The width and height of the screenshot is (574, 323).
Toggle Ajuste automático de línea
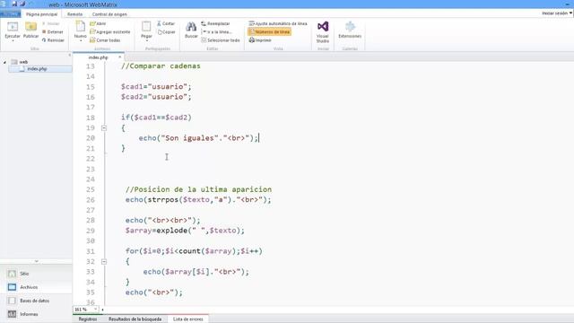point(278,23)
